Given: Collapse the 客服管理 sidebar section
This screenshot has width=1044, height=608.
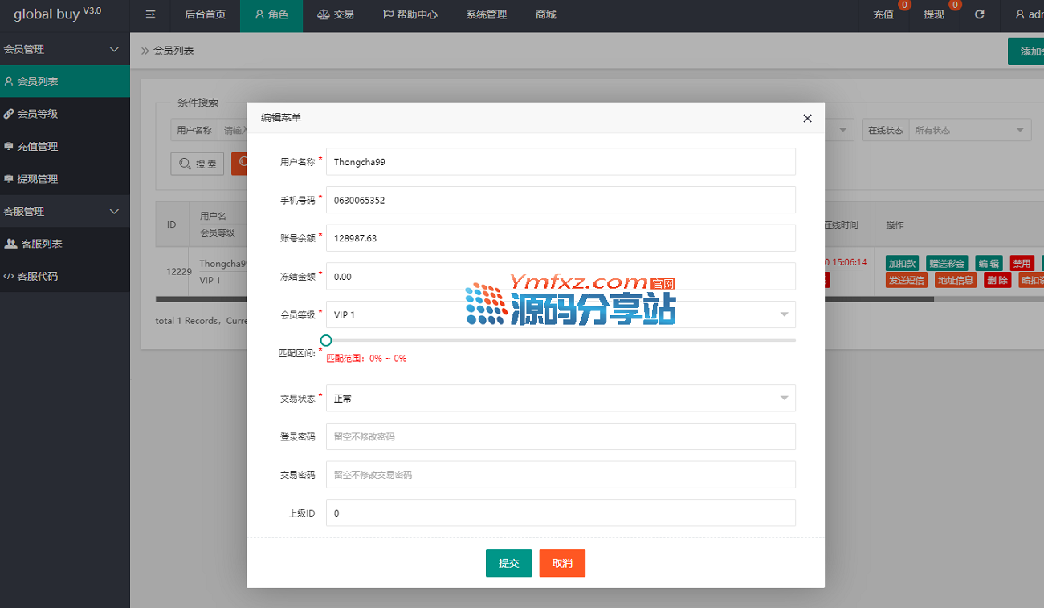Looking at the screenshot, I should pyautogui.click(x=113, y=212).
